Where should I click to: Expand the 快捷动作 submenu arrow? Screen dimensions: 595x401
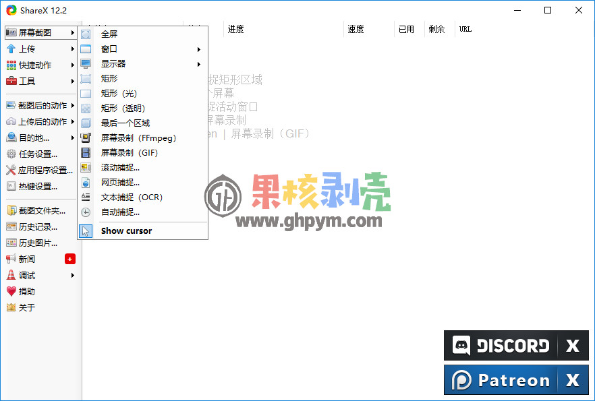coord(72,65)
